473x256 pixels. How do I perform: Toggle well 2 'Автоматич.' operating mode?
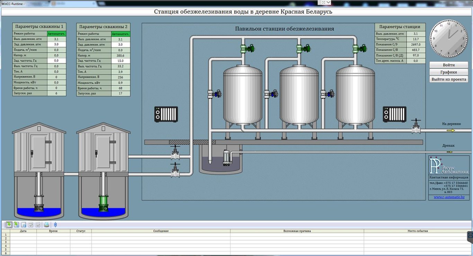(x=121, y=34)
